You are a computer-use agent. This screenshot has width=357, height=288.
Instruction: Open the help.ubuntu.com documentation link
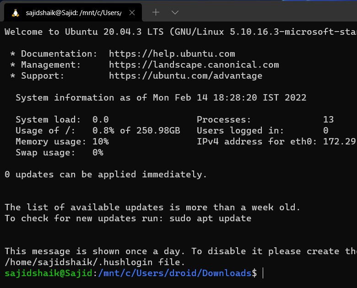tap(172, 54)
